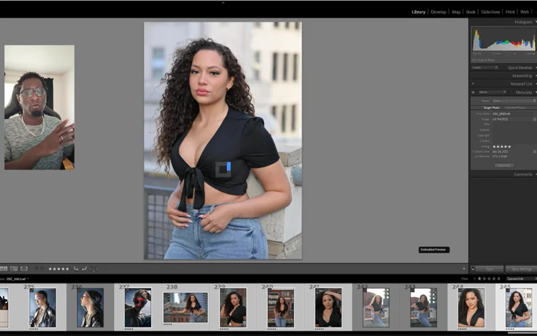
Task: Set rating using toolbar star rating
Action: 58,269
